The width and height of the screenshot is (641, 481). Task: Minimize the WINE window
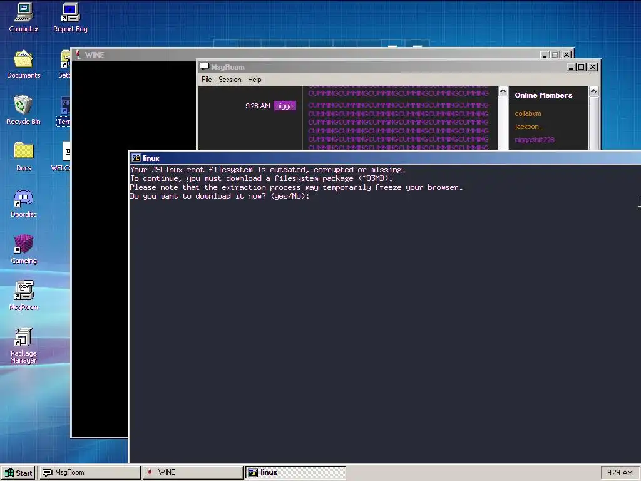(544, 55)
